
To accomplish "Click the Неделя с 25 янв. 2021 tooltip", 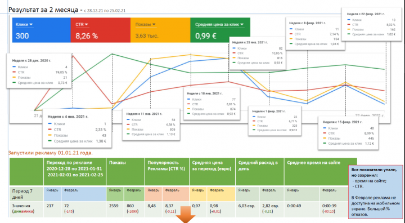I will pyautogui.click(x=257, y=53).
